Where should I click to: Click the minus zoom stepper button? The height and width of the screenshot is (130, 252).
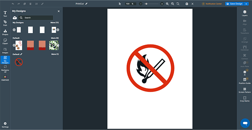141,4
